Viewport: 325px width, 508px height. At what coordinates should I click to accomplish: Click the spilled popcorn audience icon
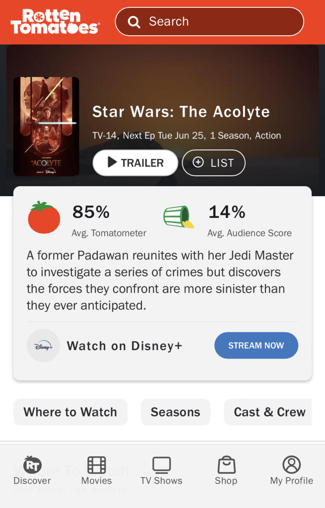(x=179, y=218)
